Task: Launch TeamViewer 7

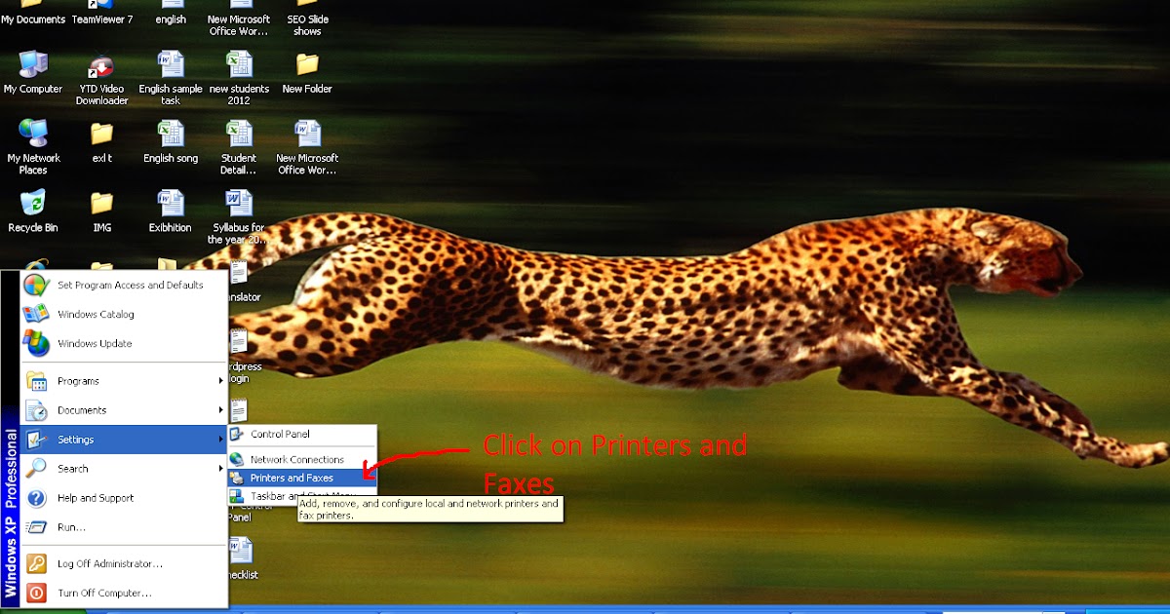Action: (103, 8)
